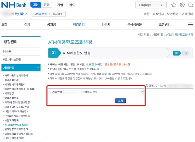The height and width of the screenshot is (142, 195).
Task: Open 카드 tab
Action: point(72,5)
